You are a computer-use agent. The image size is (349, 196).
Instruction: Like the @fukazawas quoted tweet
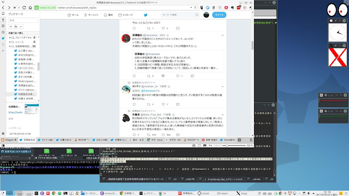pos(178,76)
